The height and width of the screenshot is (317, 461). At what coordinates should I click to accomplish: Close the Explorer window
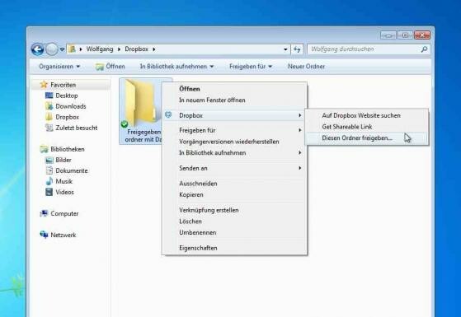pyautogui.click(x=422, y=35)
